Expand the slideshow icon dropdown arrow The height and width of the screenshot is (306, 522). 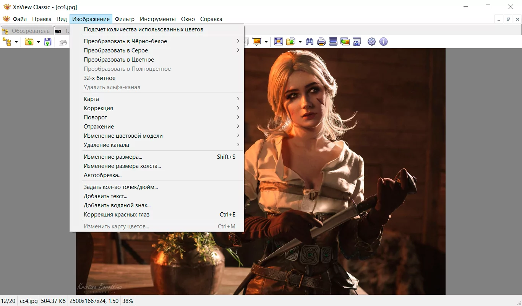[266, 41]
